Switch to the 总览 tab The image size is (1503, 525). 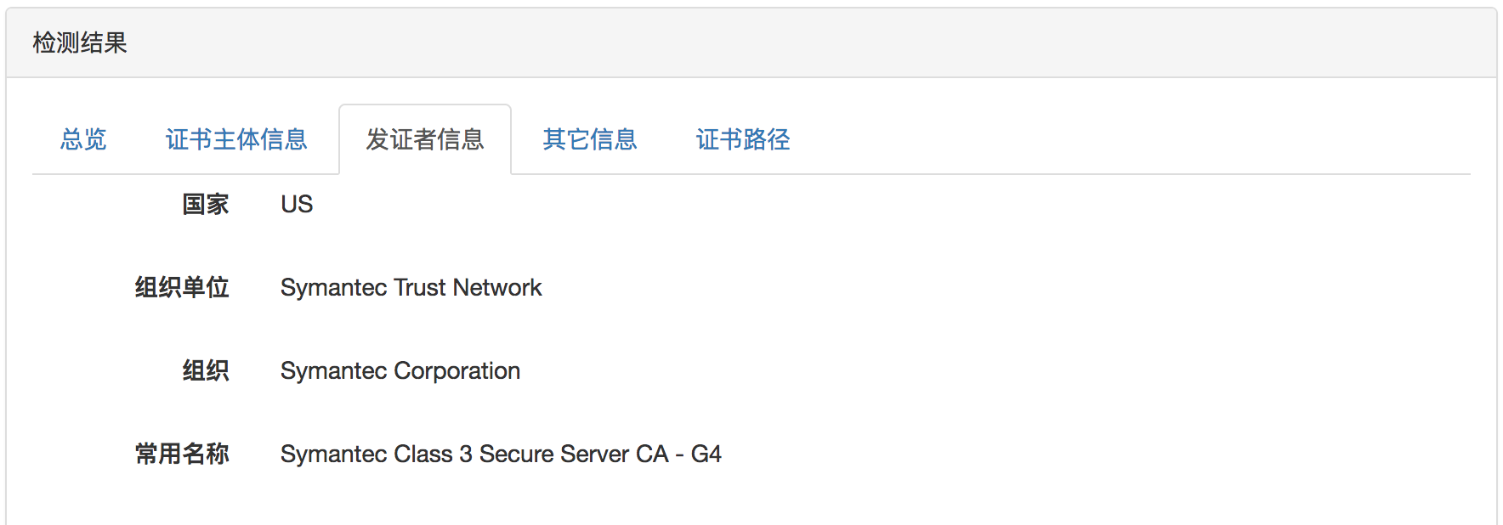click(x=82, y=139)
